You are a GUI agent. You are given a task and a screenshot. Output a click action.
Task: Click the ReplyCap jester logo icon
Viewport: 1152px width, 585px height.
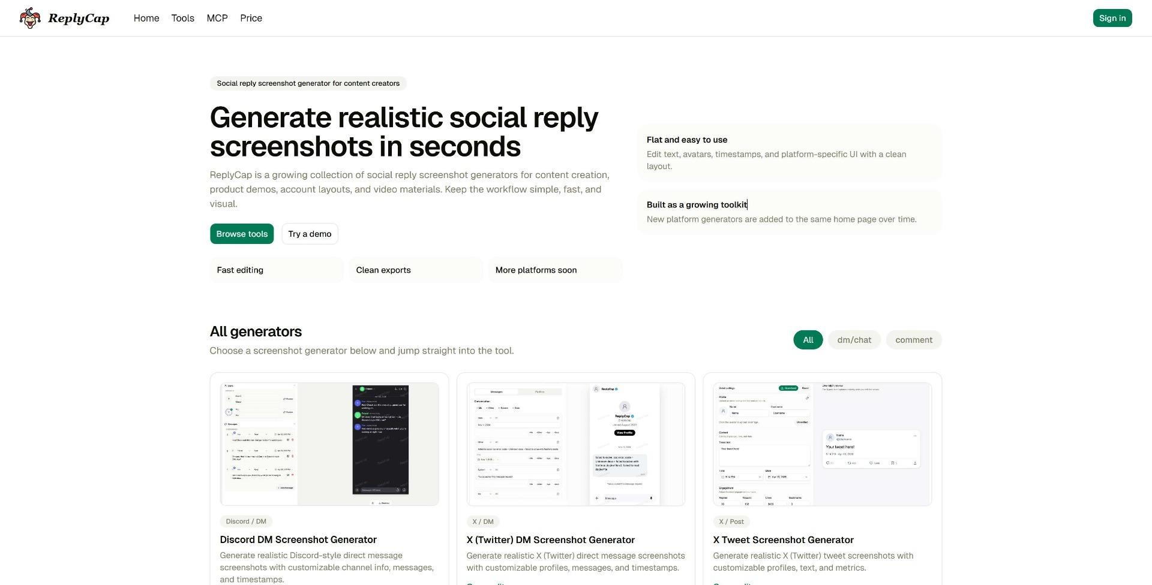click(30, 18)
